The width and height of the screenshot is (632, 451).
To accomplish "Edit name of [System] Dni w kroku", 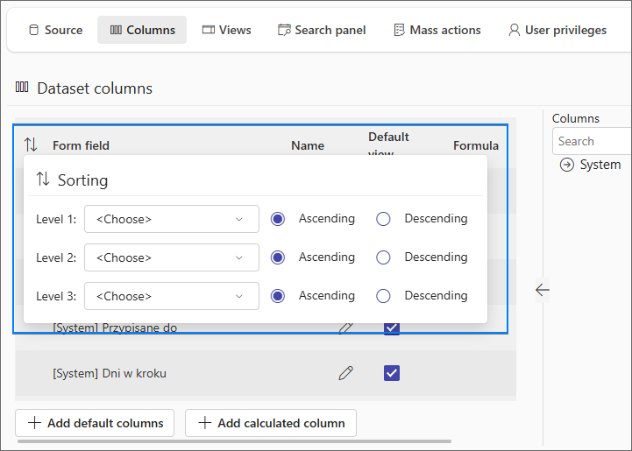I will coord(346,373).
